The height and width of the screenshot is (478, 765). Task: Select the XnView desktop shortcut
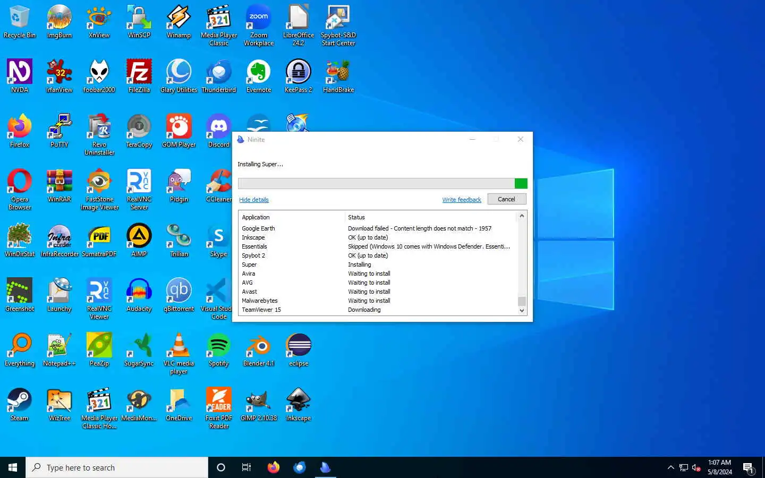click(99, 22)
